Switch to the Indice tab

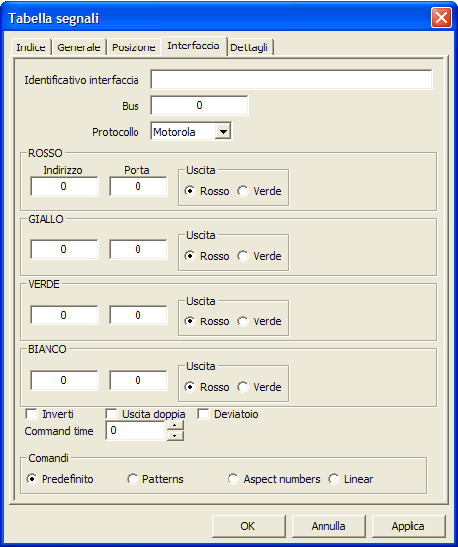(31, 47)
